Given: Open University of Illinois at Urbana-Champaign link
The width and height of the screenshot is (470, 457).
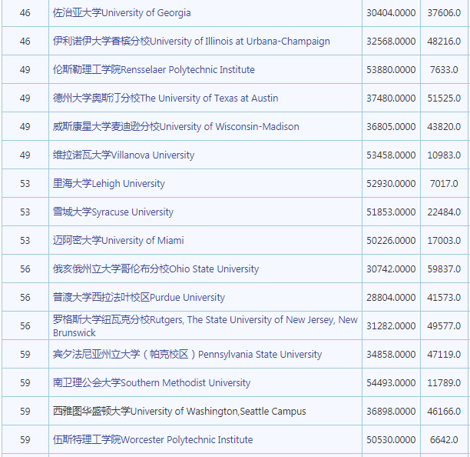Looking at the screenshot, I should coord(191,41).
